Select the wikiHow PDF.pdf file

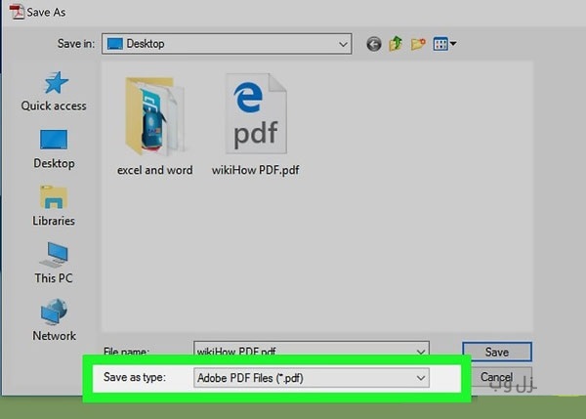255,122
